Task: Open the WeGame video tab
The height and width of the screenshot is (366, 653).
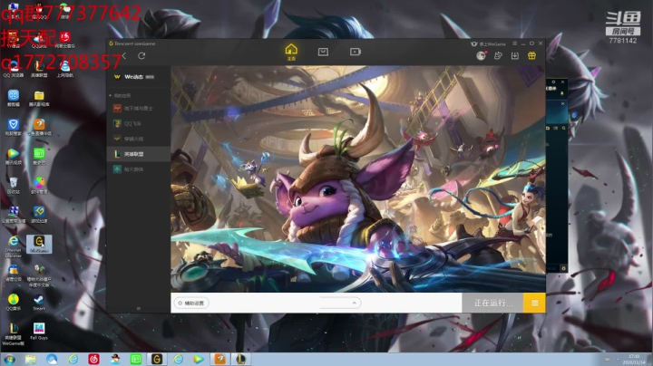Action: tap(356, 52)
